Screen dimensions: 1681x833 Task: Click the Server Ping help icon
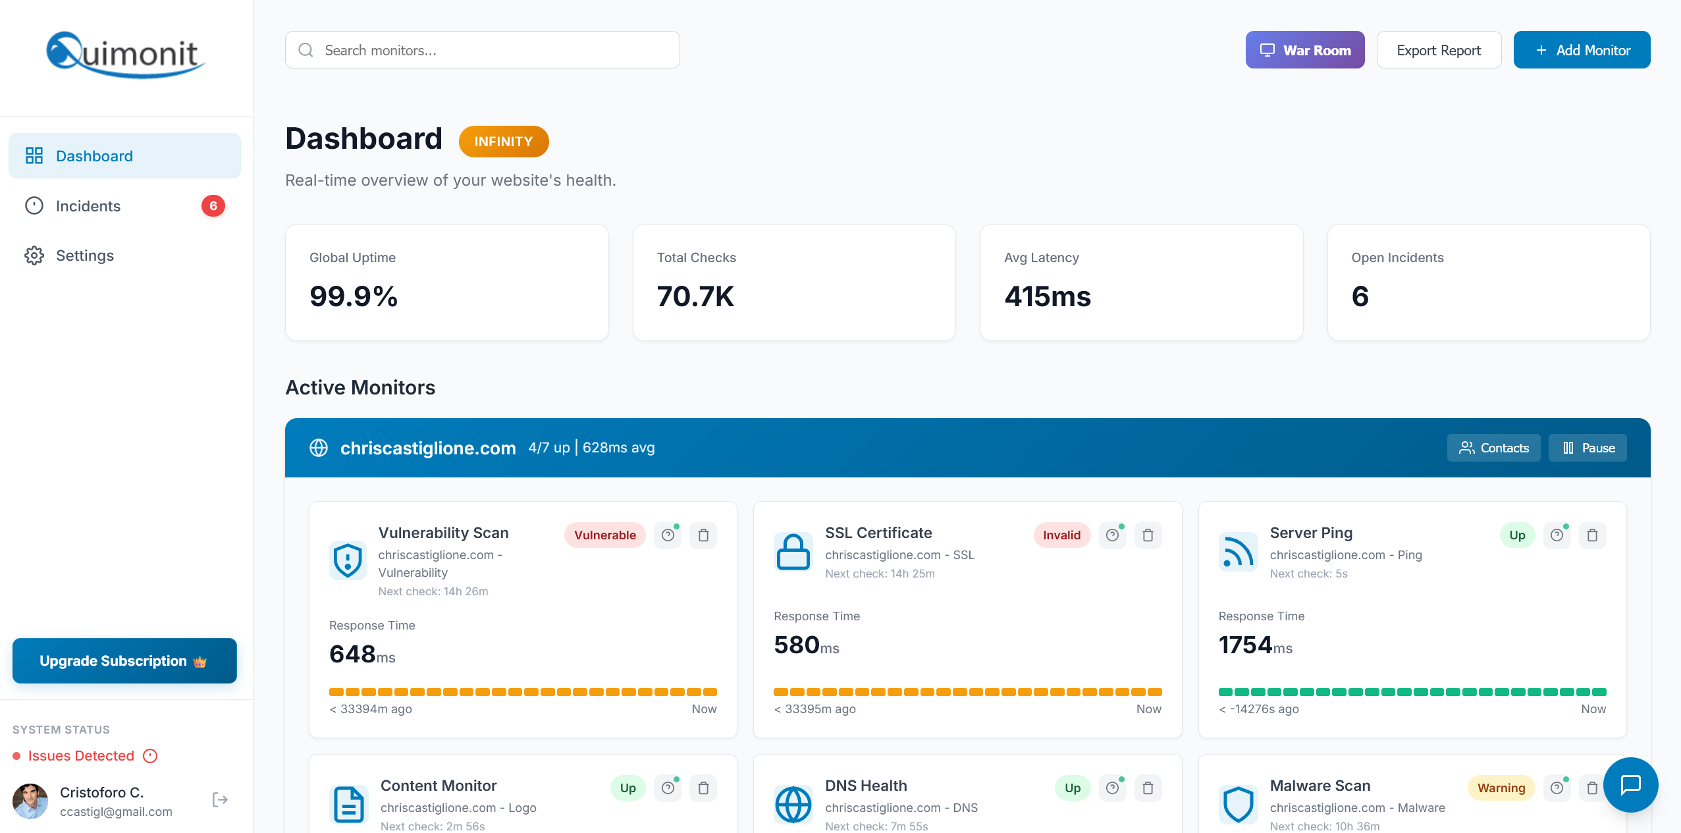[1557, 535]
